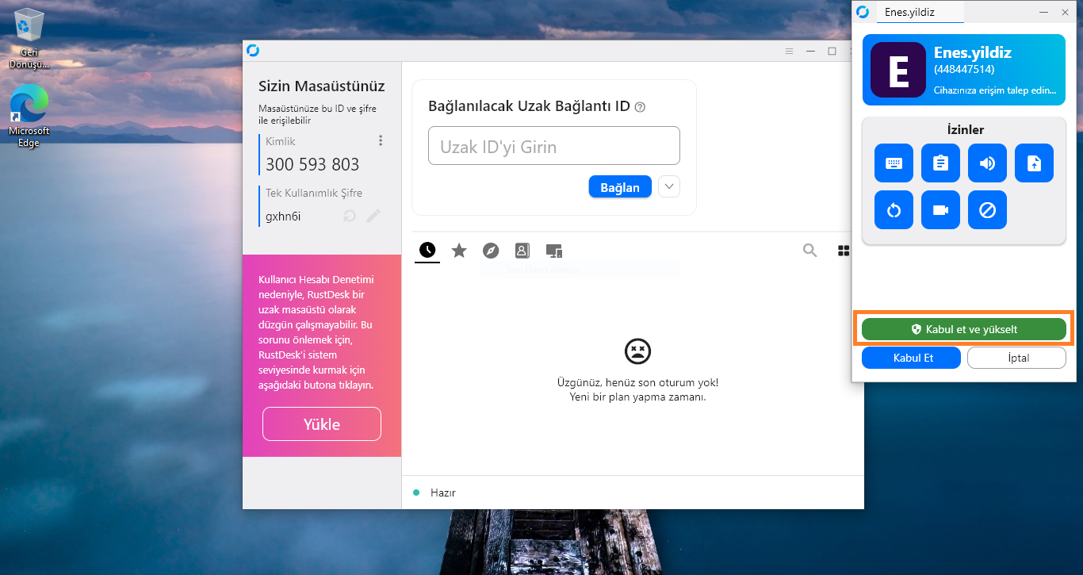This screenshot has width=1083, height=575.
Task: Edit the password with pencil icon
Action: [373, 216]
